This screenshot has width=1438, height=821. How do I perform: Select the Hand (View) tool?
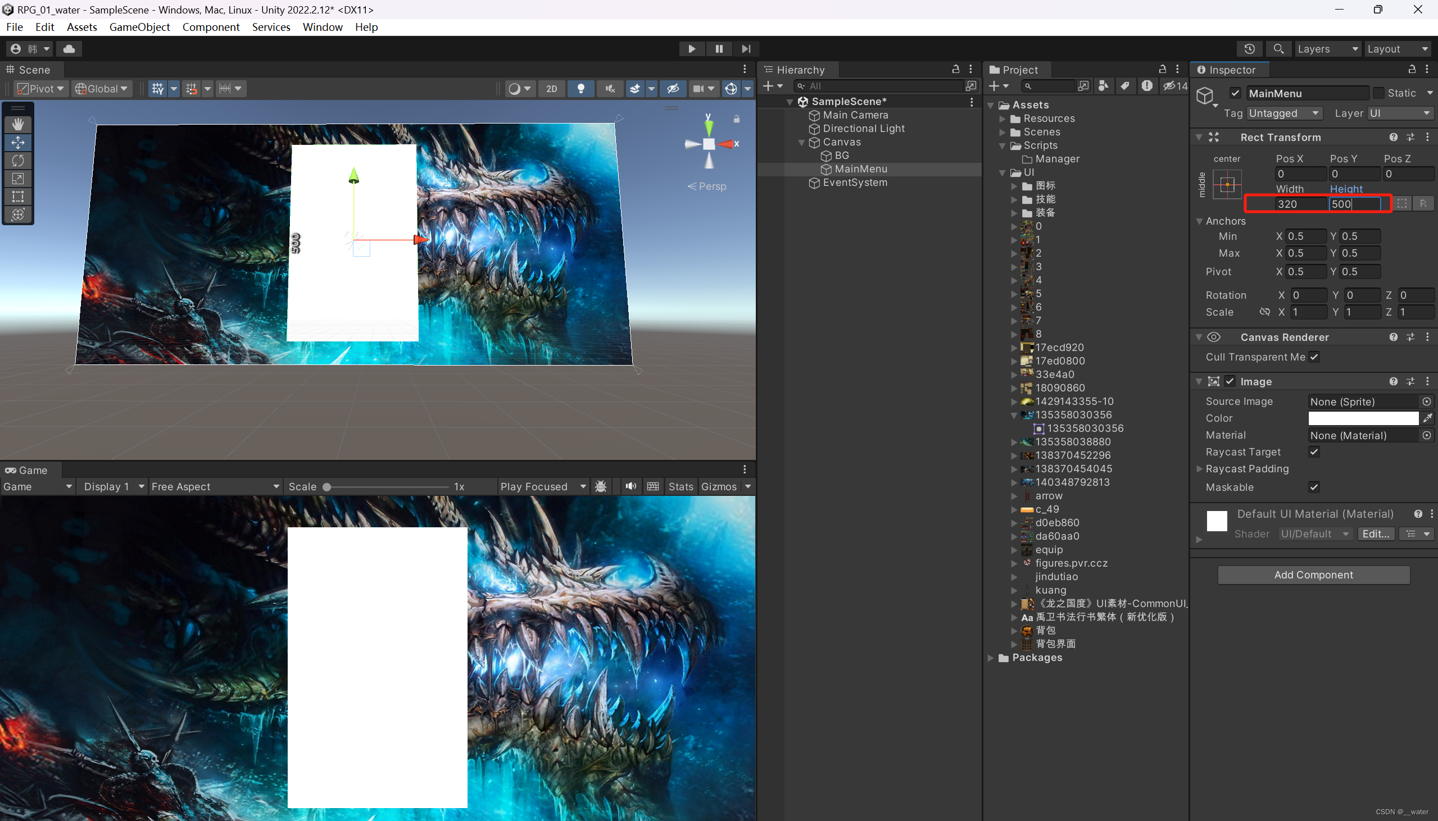click(x=18, y=124)
